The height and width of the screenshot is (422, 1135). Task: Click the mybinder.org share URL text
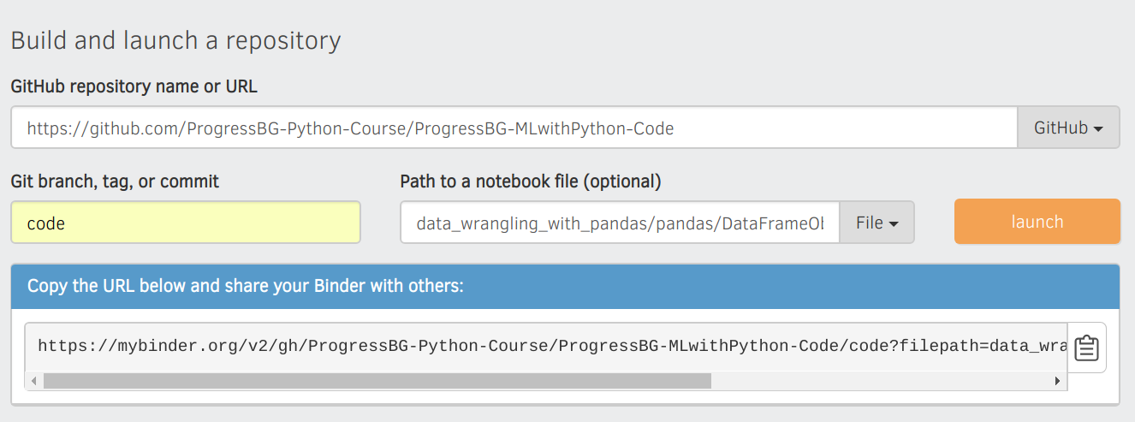click(546, 347)
